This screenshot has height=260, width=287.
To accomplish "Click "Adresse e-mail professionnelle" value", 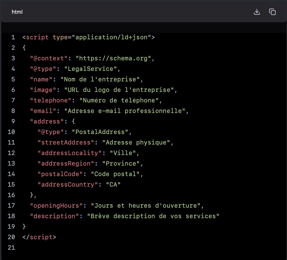I will pyautogui.click(x=125, y=111).
